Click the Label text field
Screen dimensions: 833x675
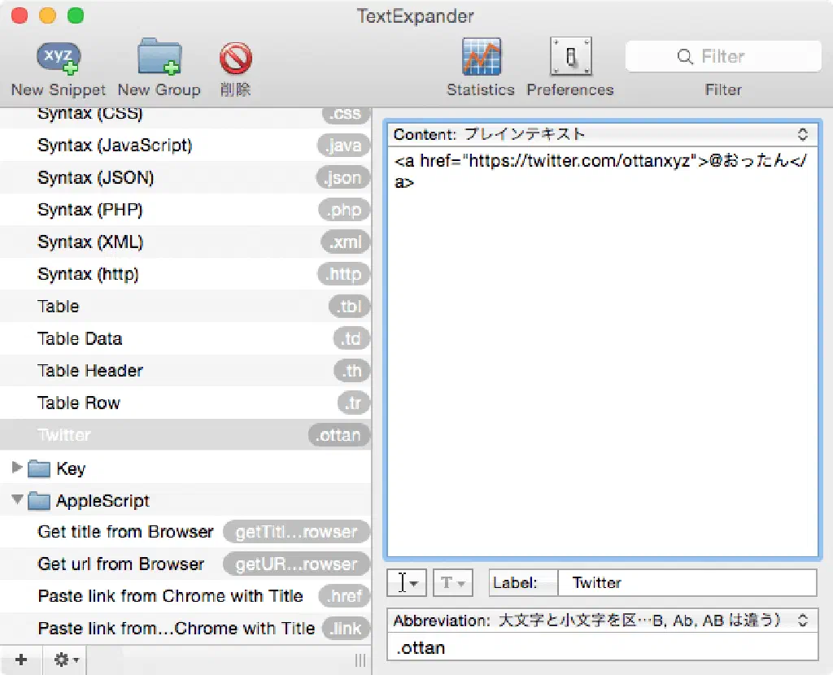[686, 583]
